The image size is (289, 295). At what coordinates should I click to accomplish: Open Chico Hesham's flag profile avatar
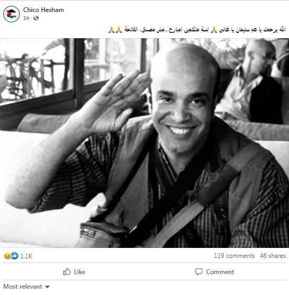(11, 14)
